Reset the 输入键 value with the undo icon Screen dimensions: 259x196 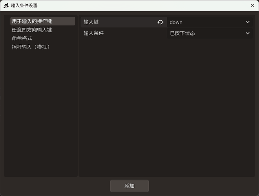160,22
